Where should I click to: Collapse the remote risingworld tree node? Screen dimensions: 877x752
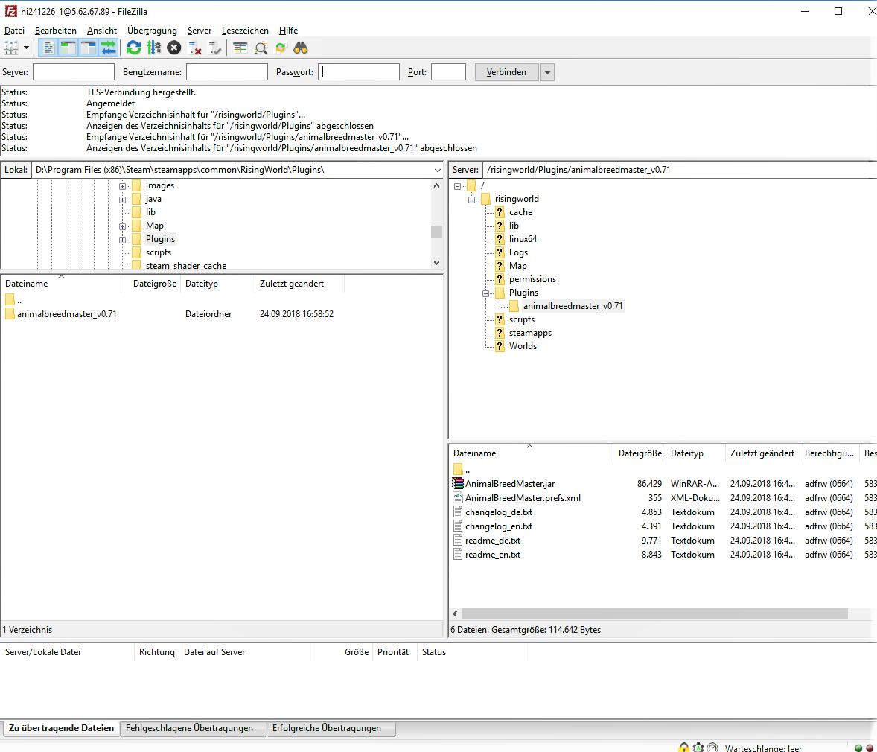coord(471,200)
